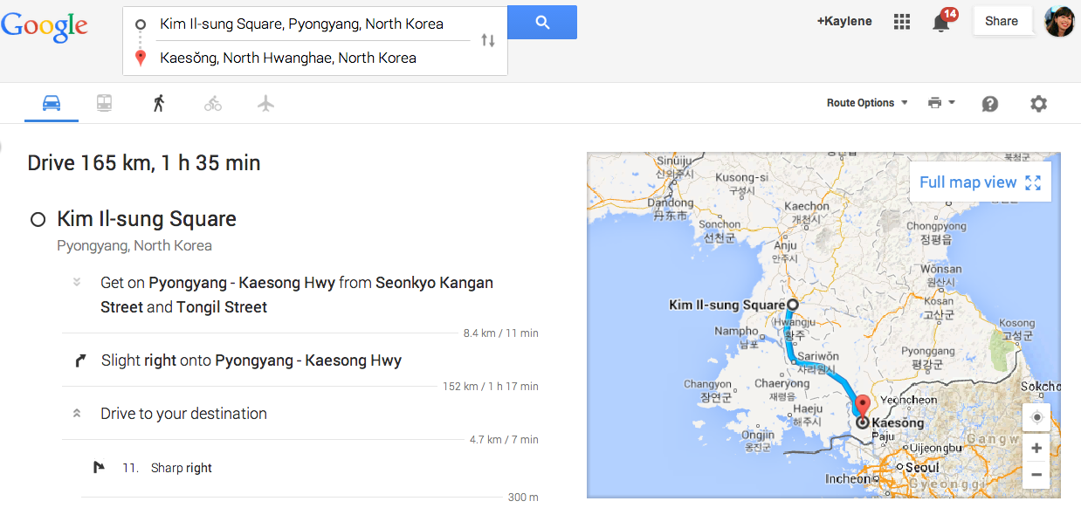Choose the bicycling mode icon
Image resolution: width=1081 pixels, height=508 pixels.
pos(213,104)
